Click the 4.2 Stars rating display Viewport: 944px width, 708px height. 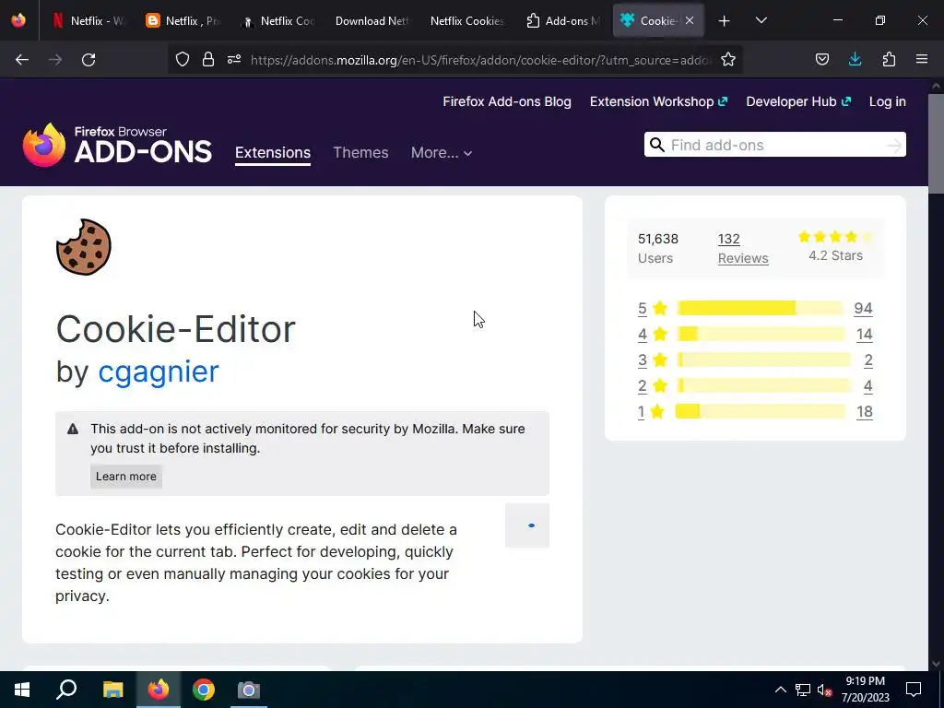click(835, 247)
